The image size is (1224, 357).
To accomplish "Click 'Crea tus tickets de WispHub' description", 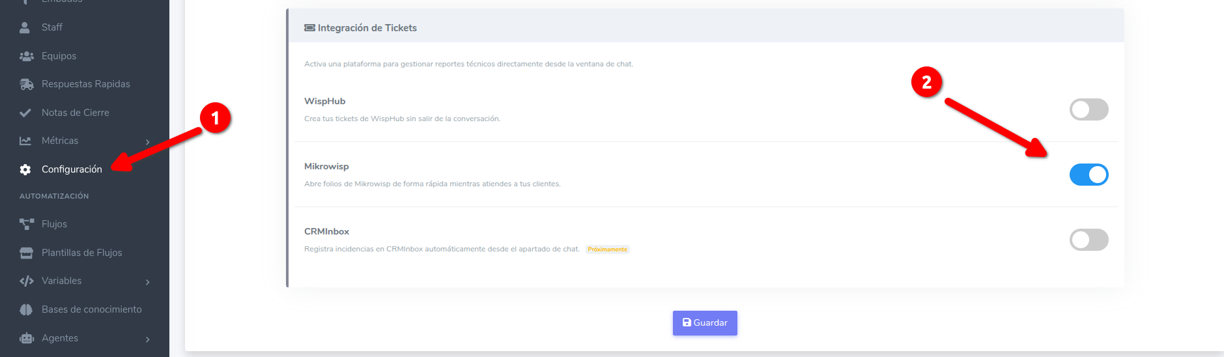I will coord(402,119).
